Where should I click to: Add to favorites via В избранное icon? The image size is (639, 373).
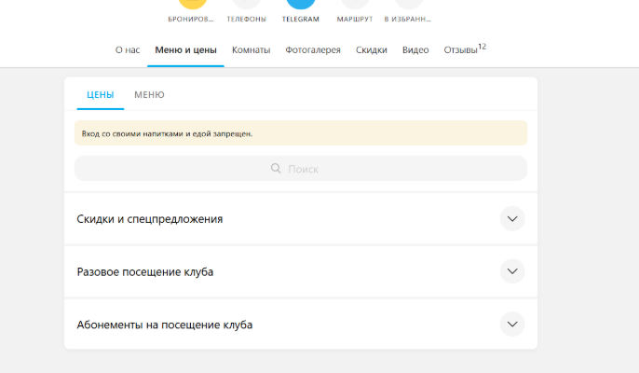(x=409, y=4)
